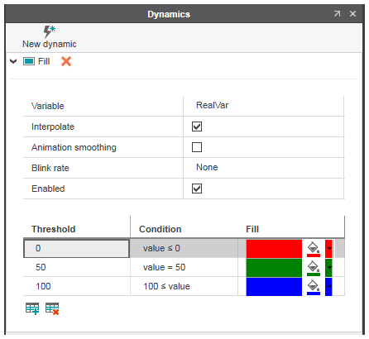Open blue fill color dropdown arrow
This screenshot has height=339, width=369.
tap(329, 287)
